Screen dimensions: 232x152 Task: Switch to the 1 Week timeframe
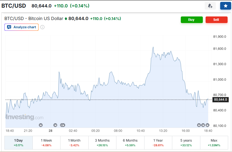pyautogui.click(x=47, y=143)
